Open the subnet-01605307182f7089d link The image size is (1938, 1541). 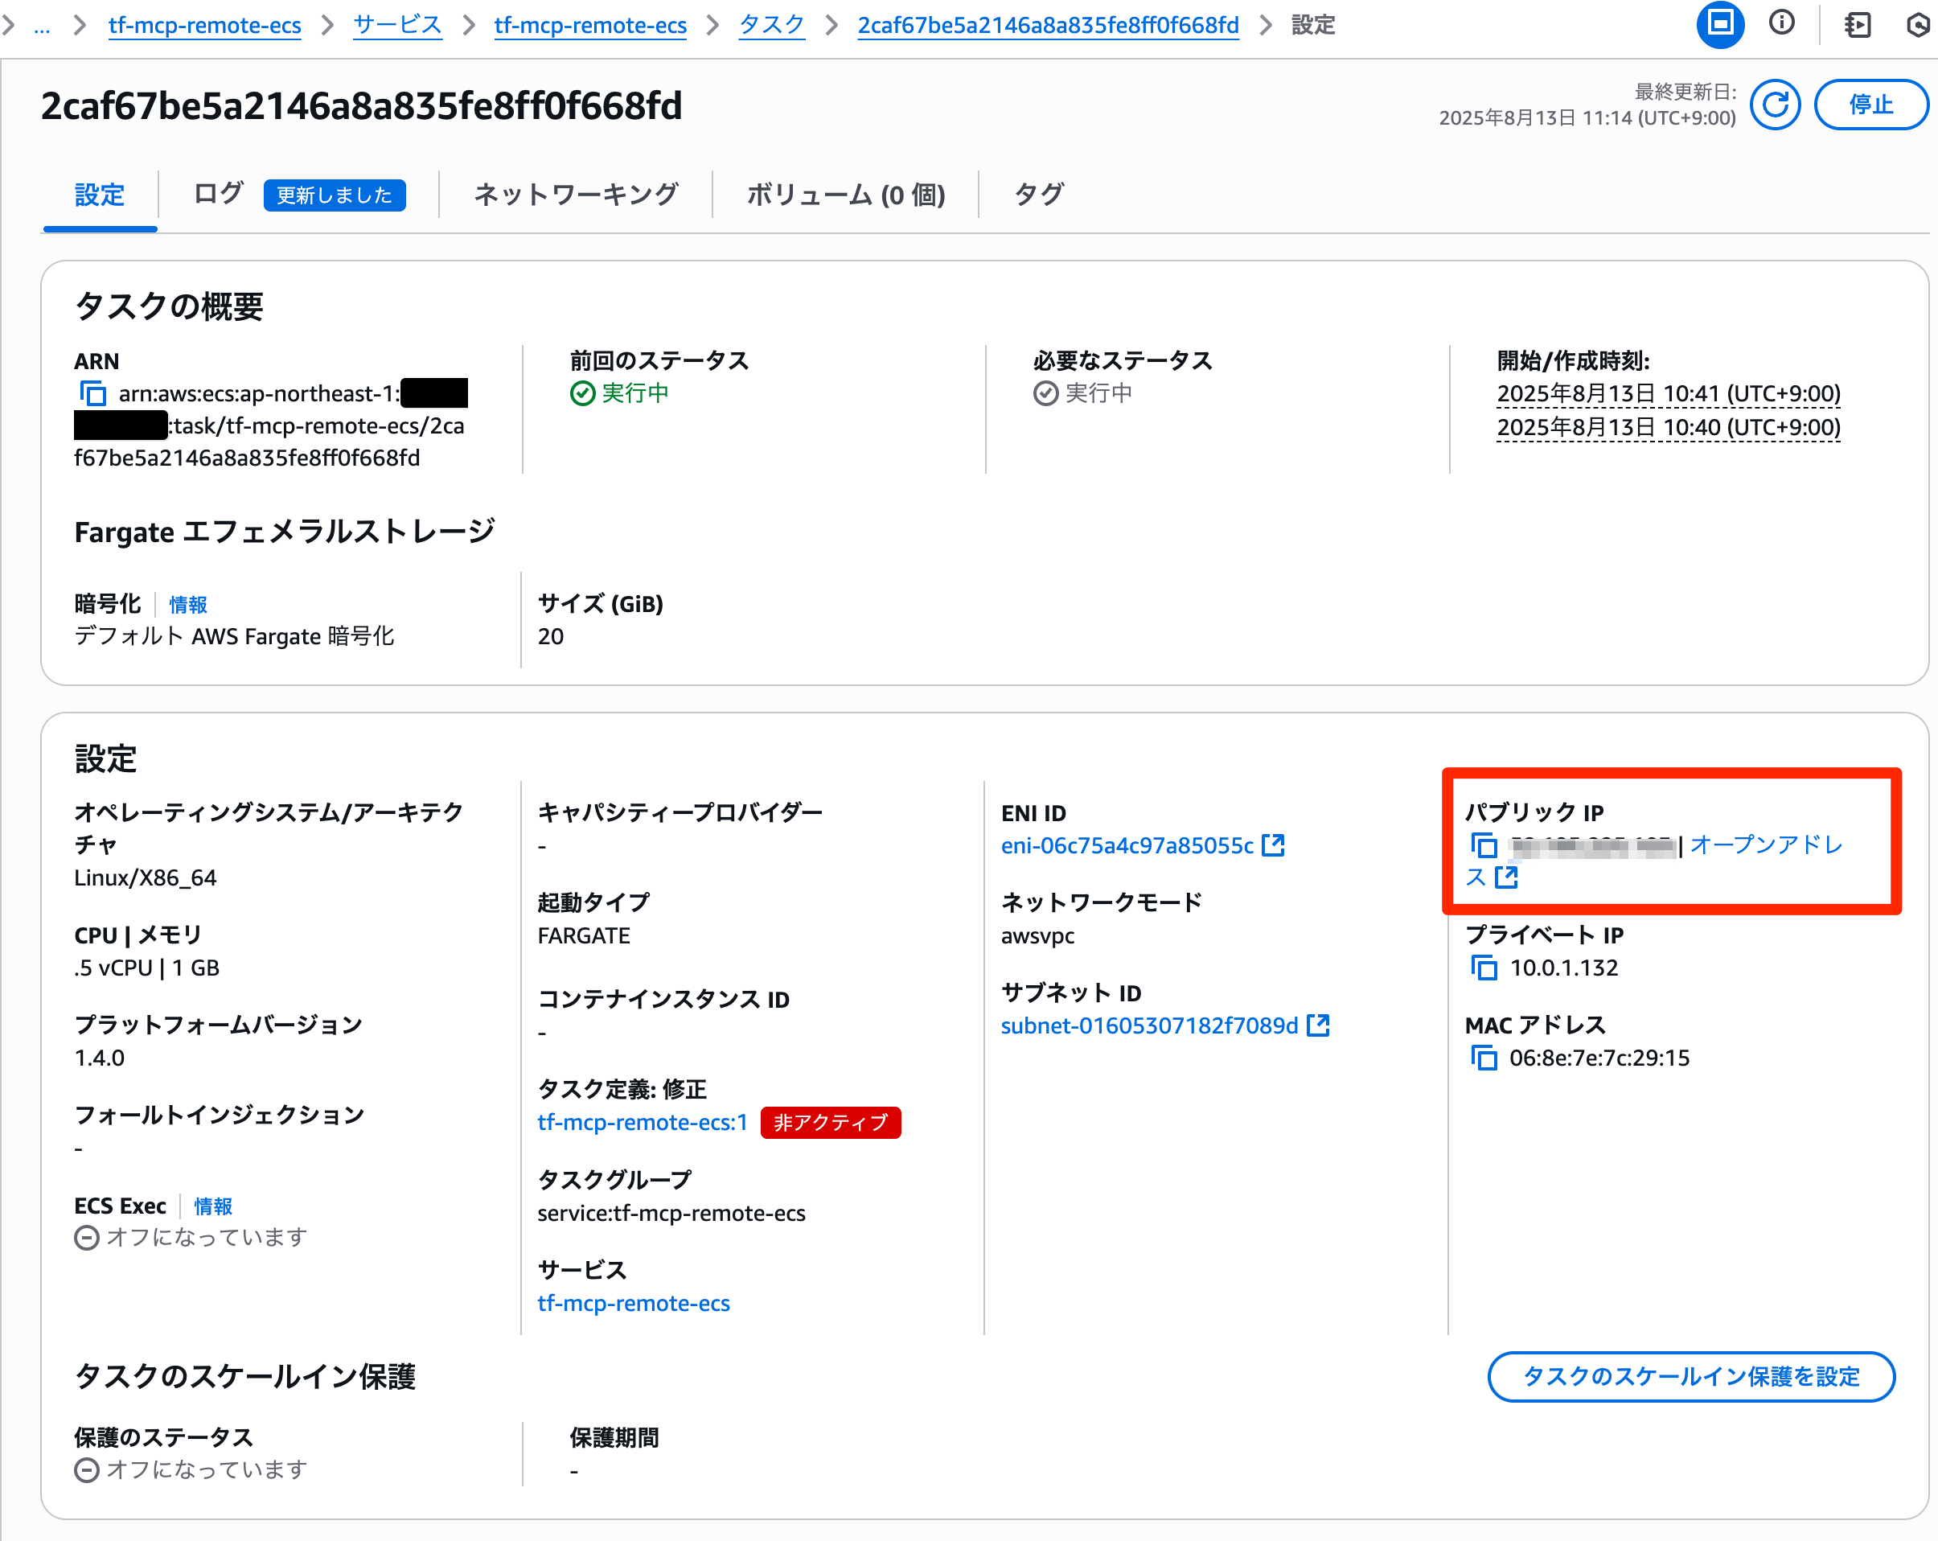(1150, 1025)
